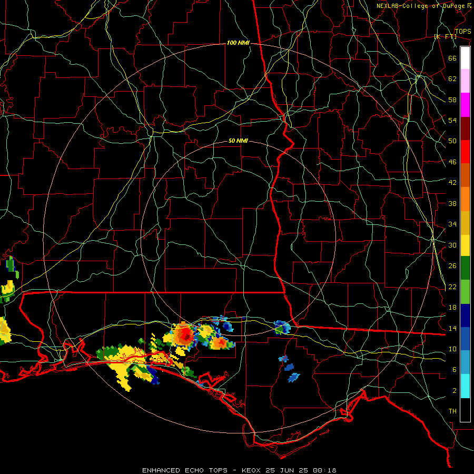Click the black TH legend swatch
Screen dimensions: 474x474
pos(465,410)
